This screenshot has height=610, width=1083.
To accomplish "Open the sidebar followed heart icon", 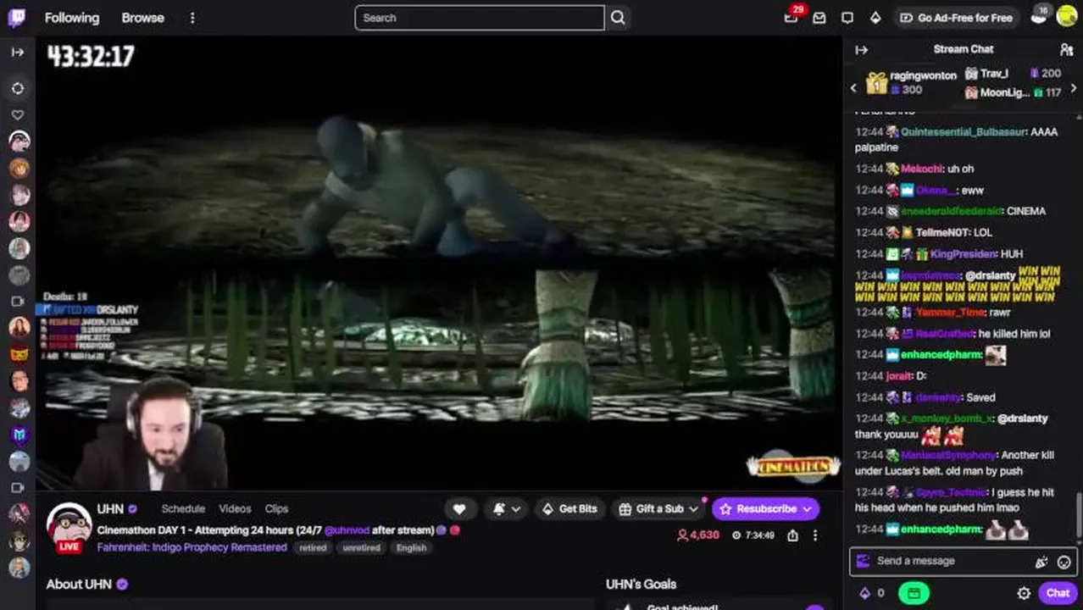I will coord(18,114).
